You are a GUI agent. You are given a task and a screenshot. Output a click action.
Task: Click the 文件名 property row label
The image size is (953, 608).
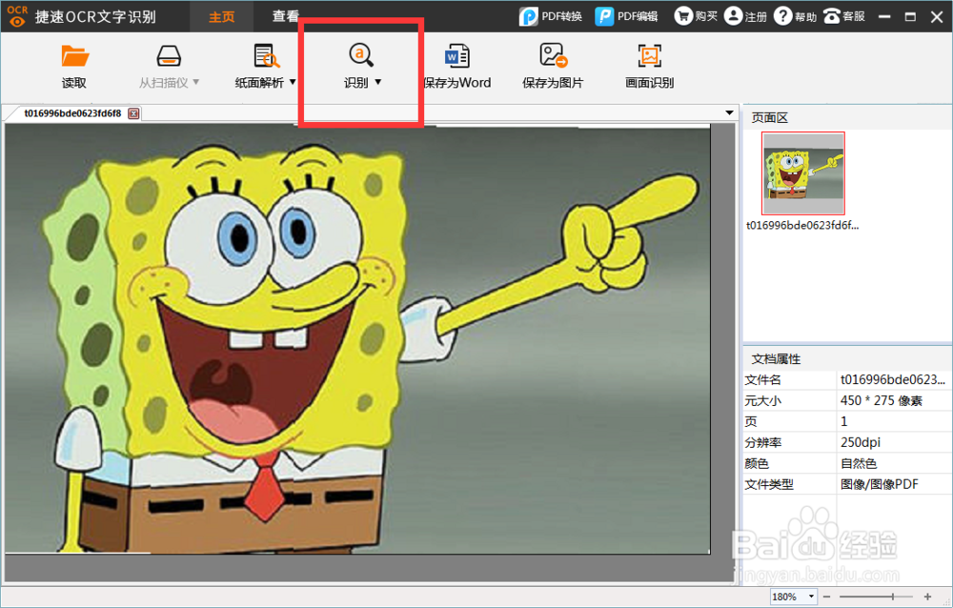[762, 380]
